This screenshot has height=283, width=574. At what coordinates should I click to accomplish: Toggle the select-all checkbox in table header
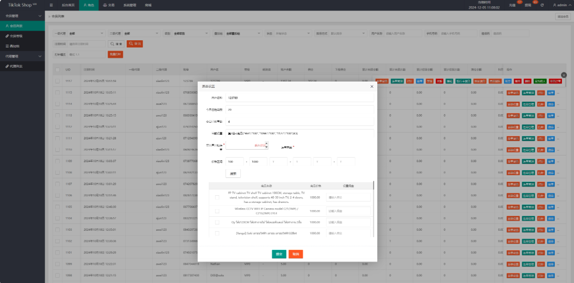(x=57, y=70)
